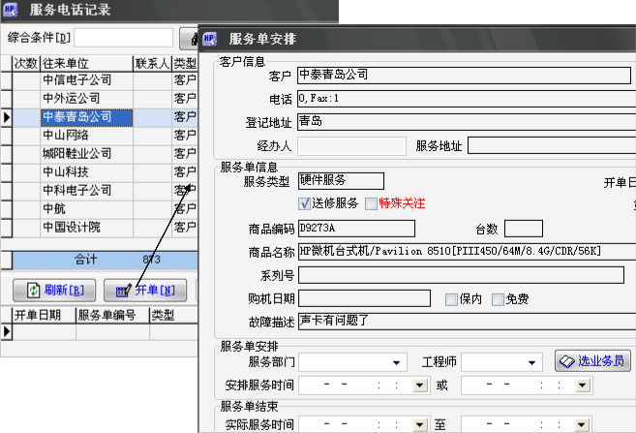
Task: Click the 故障描述 field with 声卡有问题了
Action: point(467,321)
